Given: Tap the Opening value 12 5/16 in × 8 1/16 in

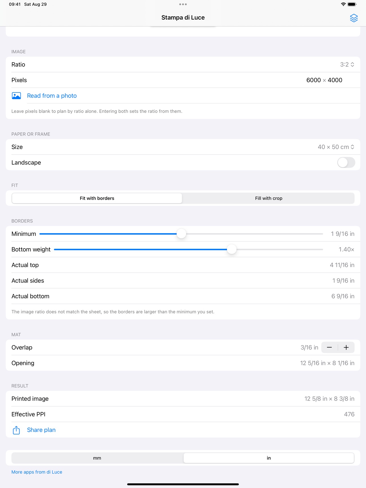Looking at the screenshot, I should point(327,363).
